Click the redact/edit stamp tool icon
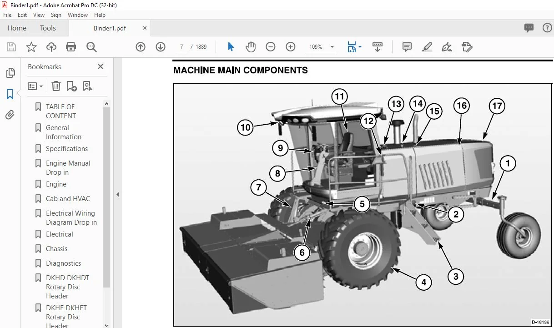The image size is (554, 328). (x=467, y=47)
